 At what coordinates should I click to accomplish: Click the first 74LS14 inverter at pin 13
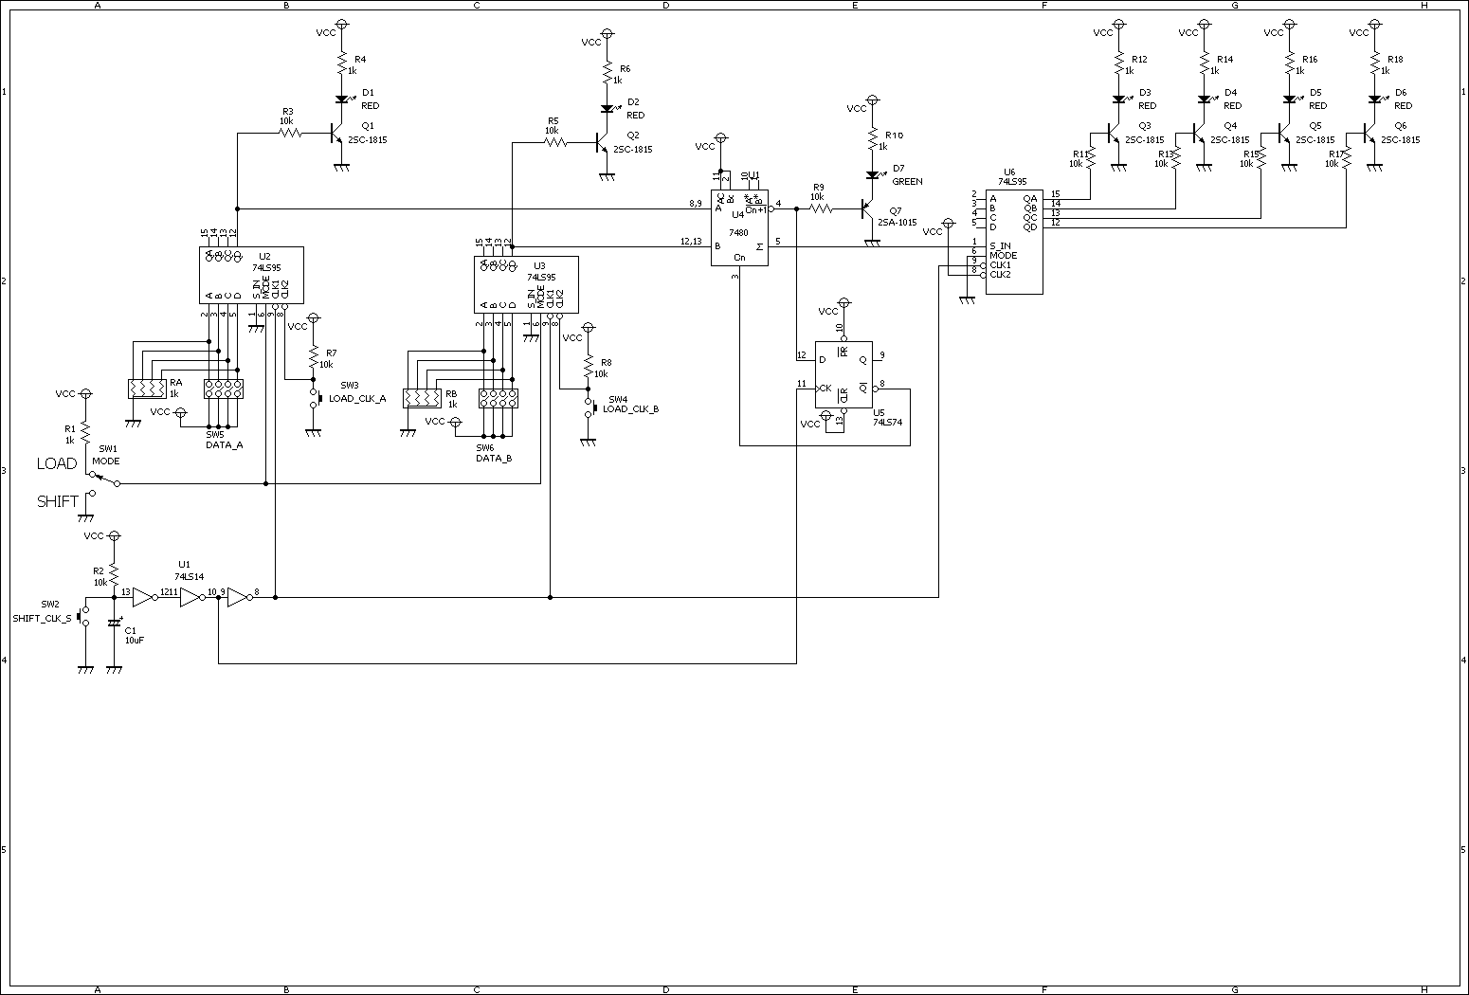coord(143,597)
